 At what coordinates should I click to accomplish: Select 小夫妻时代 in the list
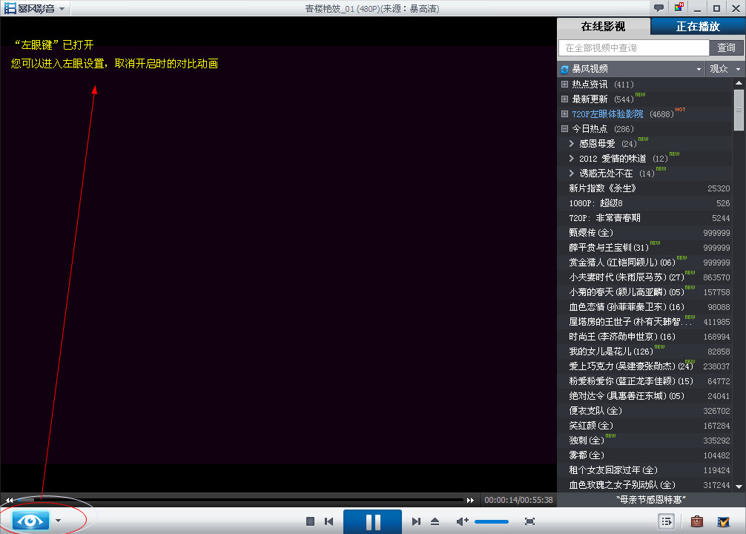pyautogui.click(x=645, y=277)
